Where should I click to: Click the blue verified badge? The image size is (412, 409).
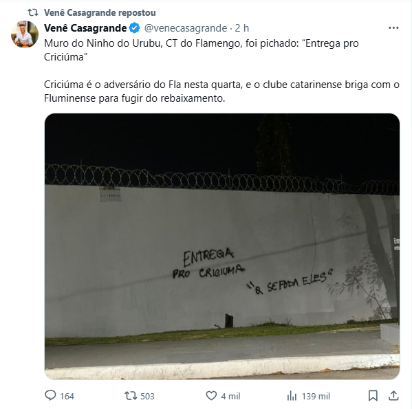(x=134, y=28)
